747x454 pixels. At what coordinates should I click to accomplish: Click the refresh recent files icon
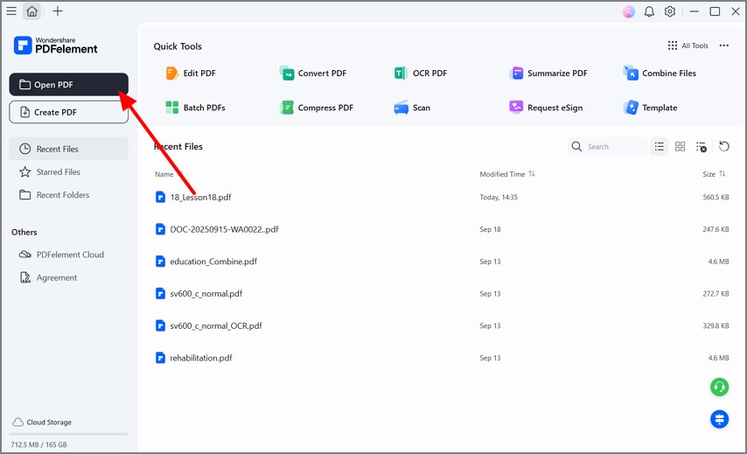[723, 147]
